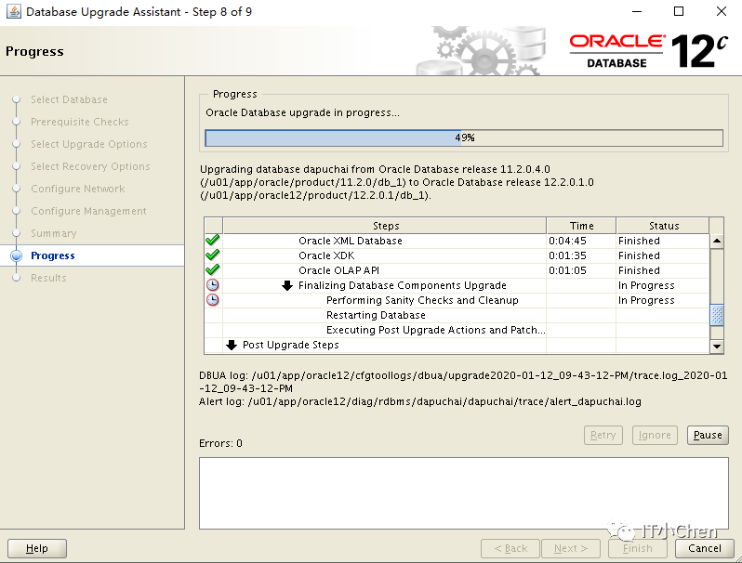Click the Cancel button
This screenshot has width=742, height=563.
[705, 548]
